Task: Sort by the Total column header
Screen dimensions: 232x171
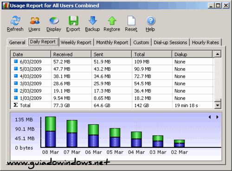Action: tap(152, 54)
